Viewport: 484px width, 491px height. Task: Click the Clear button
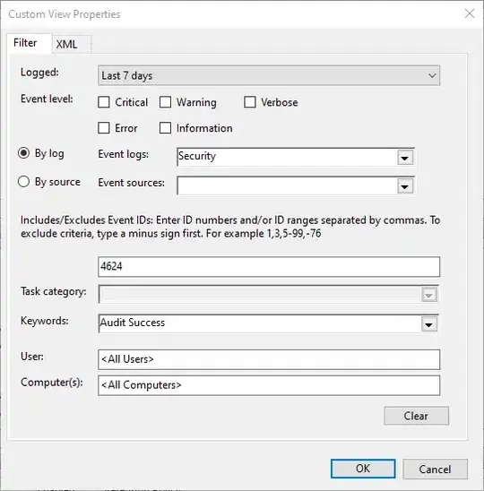(x=417, y=416)
